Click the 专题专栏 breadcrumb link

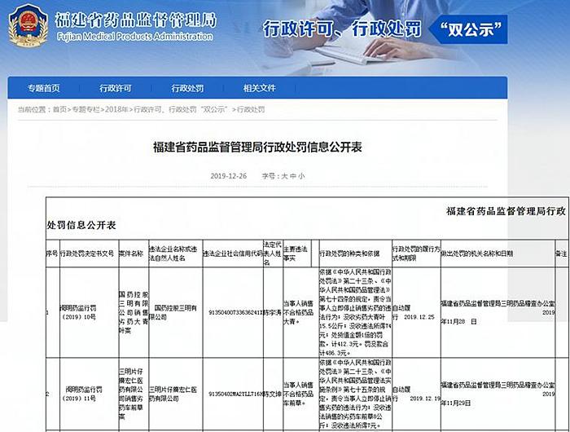point(85,109)
